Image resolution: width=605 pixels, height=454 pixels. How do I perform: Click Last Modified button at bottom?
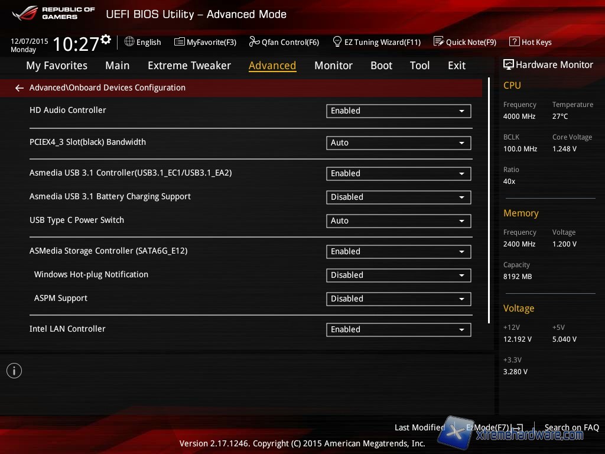[419, 427]
